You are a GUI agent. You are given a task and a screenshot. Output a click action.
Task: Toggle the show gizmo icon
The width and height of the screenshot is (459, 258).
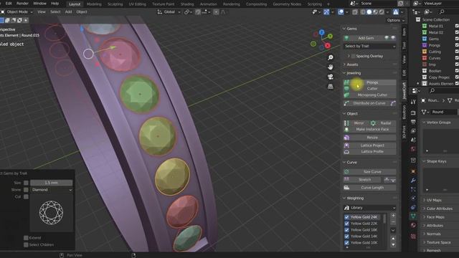[326, 12]
